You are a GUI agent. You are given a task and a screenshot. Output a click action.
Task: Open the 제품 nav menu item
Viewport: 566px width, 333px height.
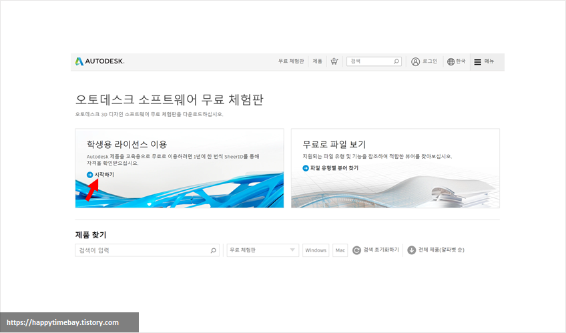[x=317, y=61]
